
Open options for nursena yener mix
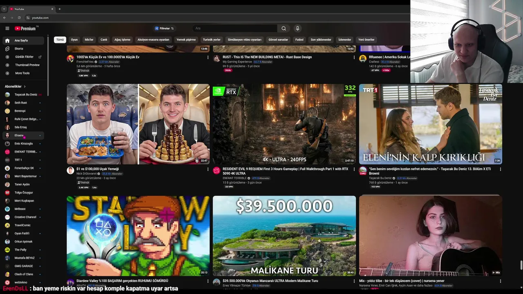pyautogui.click(x=501, y=281)
